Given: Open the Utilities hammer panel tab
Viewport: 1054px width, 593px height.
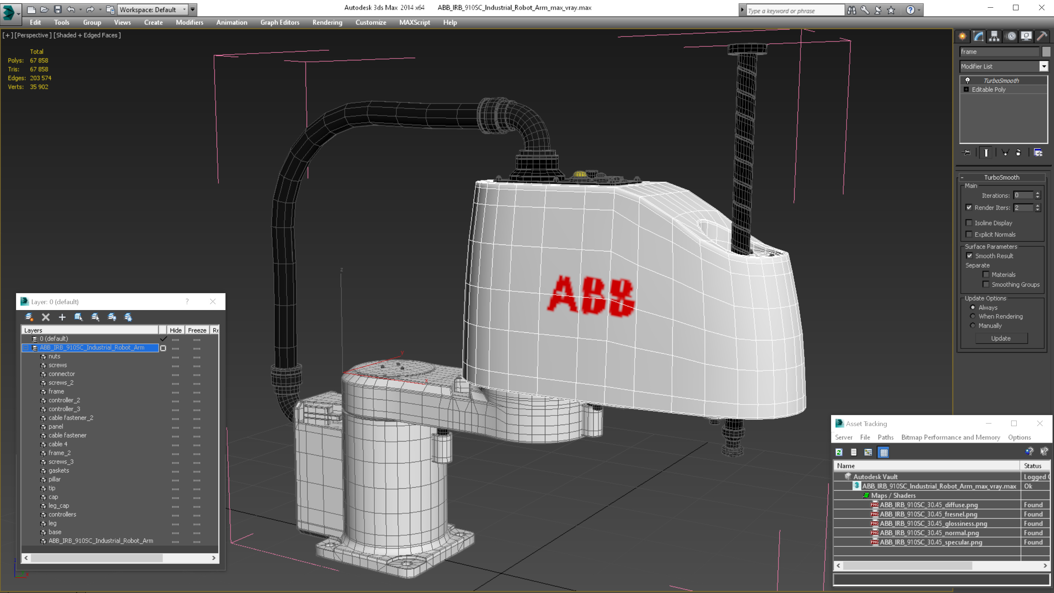Looking at the screenshot, I should coord(1042,37).
